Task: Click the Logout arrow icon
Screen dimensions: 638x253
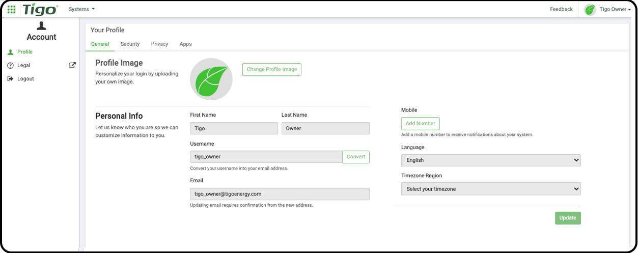Action: (10, 79)
